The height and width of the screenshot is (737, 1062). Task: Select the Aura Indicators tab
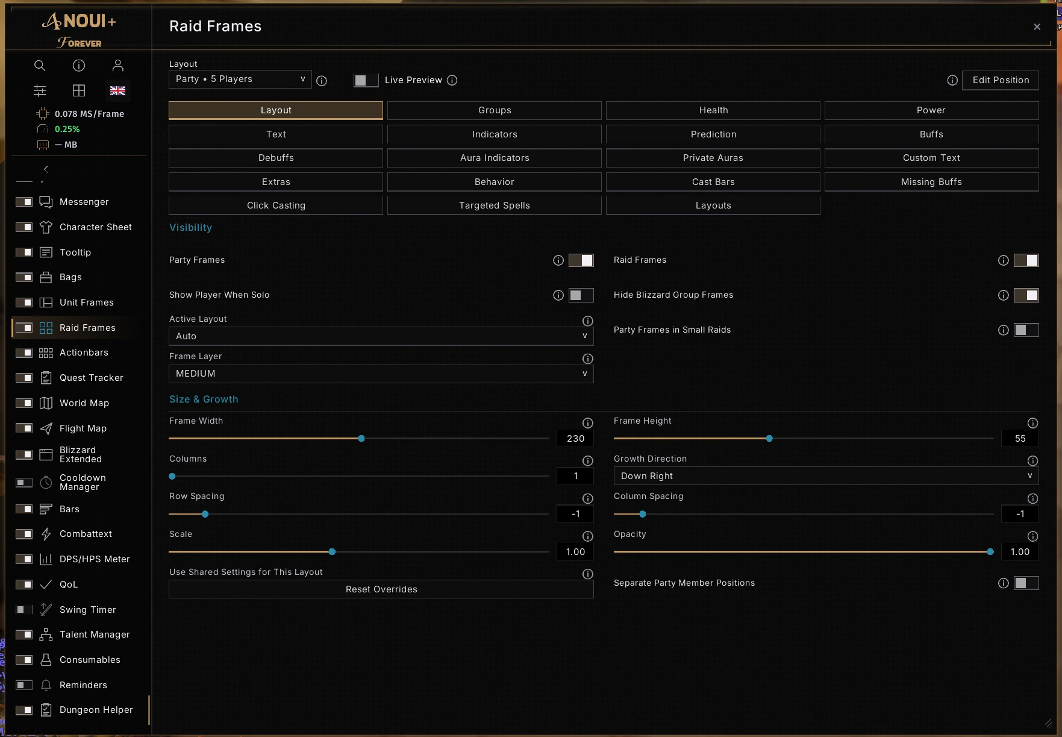click(x=495, y=158)
